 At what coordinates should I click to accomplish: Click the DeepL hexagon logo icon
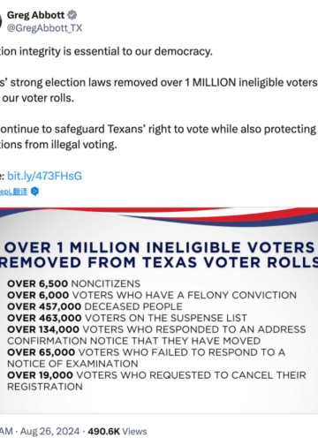[34, 192]
